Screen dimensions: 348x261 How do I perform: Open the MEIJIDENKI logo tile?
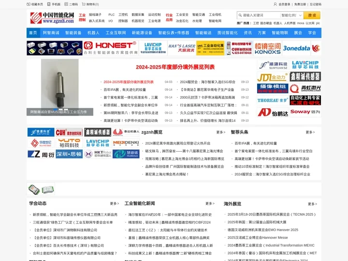pos(126,143)
